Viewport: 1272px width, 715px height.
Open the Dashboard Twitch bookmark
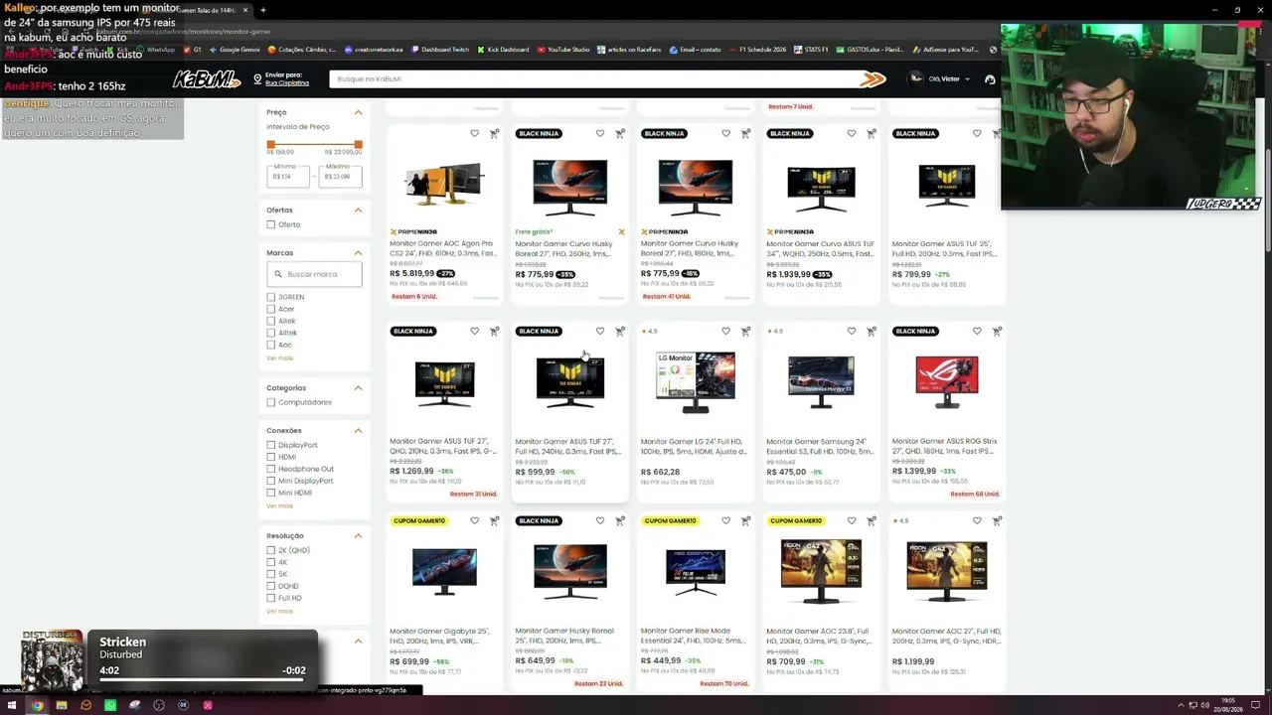440,50
